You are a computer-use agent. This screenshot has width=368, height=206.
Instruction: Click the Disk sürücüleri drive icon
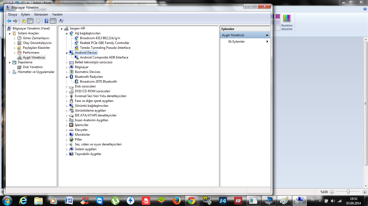[71, 86]
